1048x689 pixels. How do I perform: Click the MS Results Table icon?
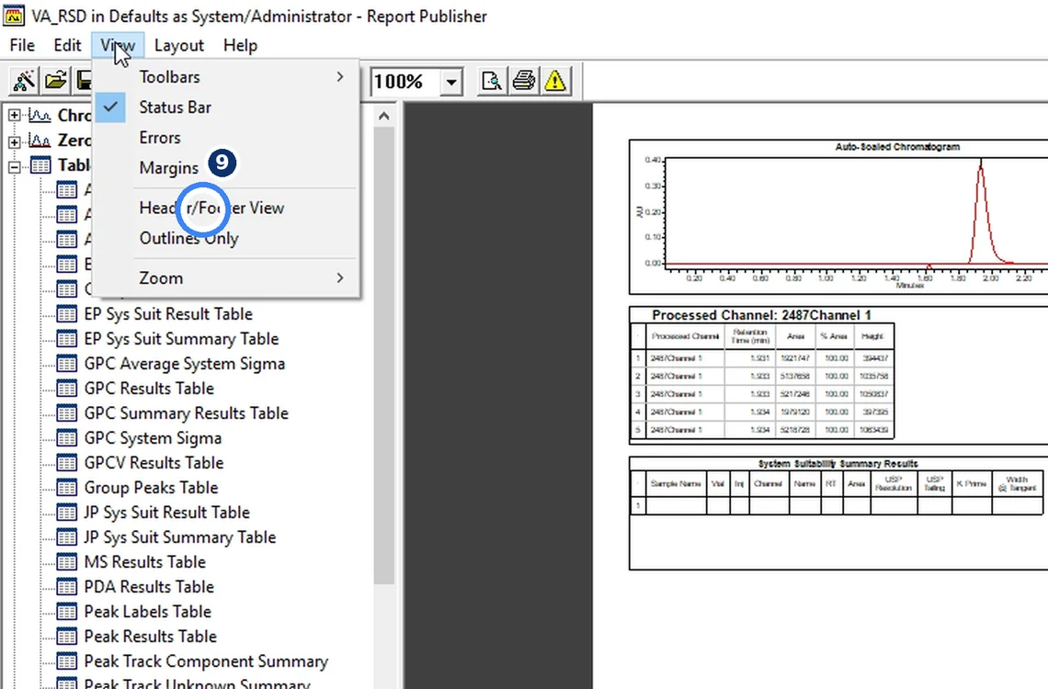click(66, 561)
